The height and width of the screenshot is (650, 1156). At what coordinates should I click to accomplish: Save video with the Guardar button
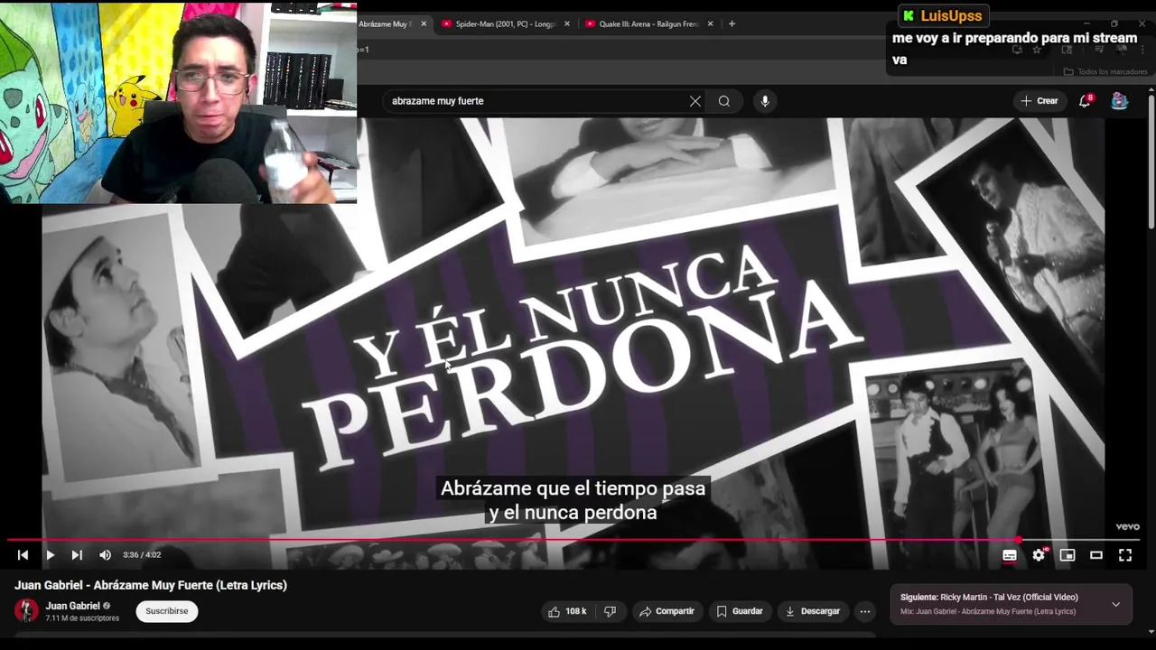pos(740,611)
